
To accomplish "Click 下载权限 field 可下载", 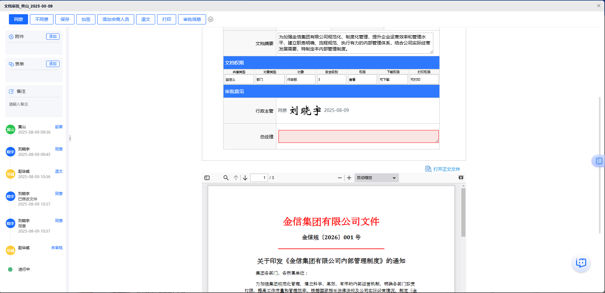I will click(393, 79).
